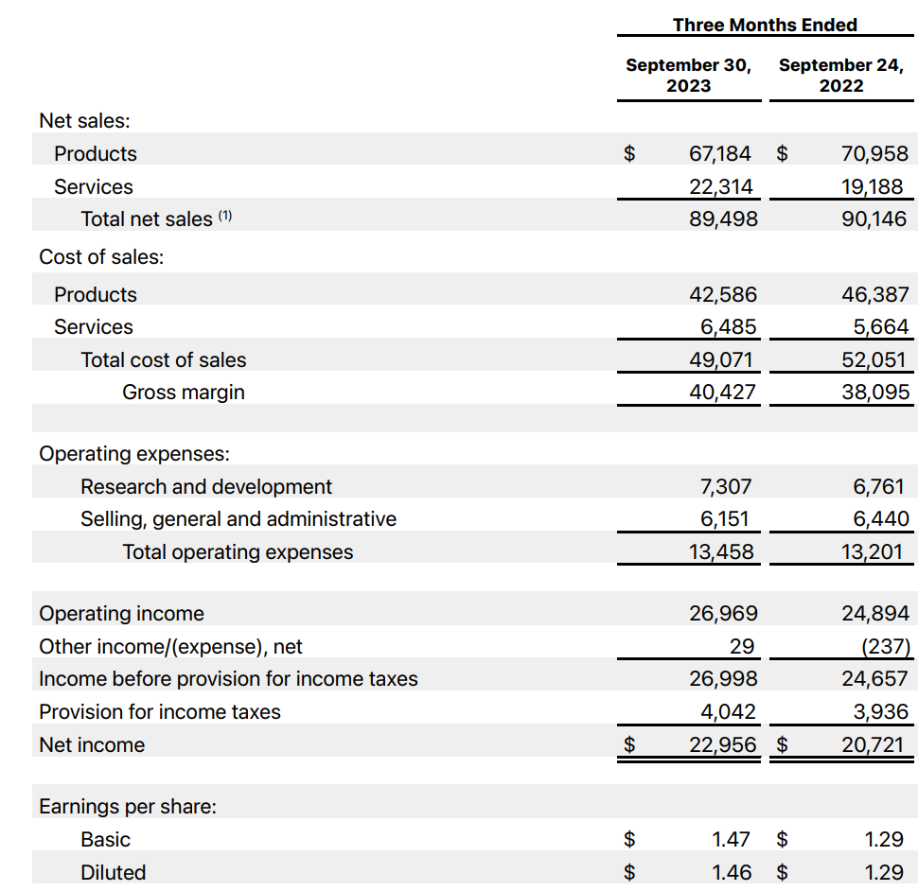Click the 'Gross margin' row label
Screen dimensions: 918x891
pos(183,393)
